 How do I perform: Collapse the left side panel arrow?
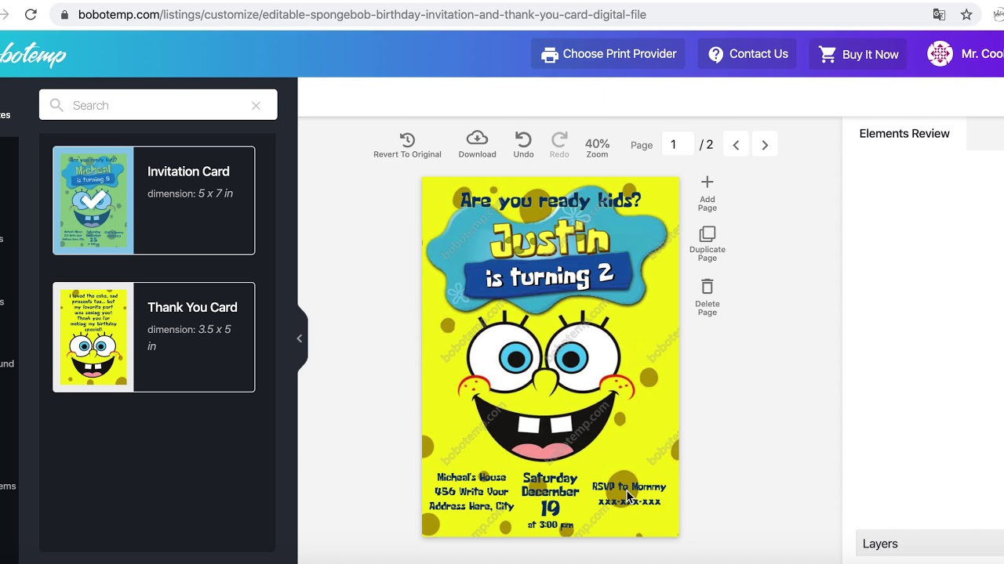click(x=299, y=338)
